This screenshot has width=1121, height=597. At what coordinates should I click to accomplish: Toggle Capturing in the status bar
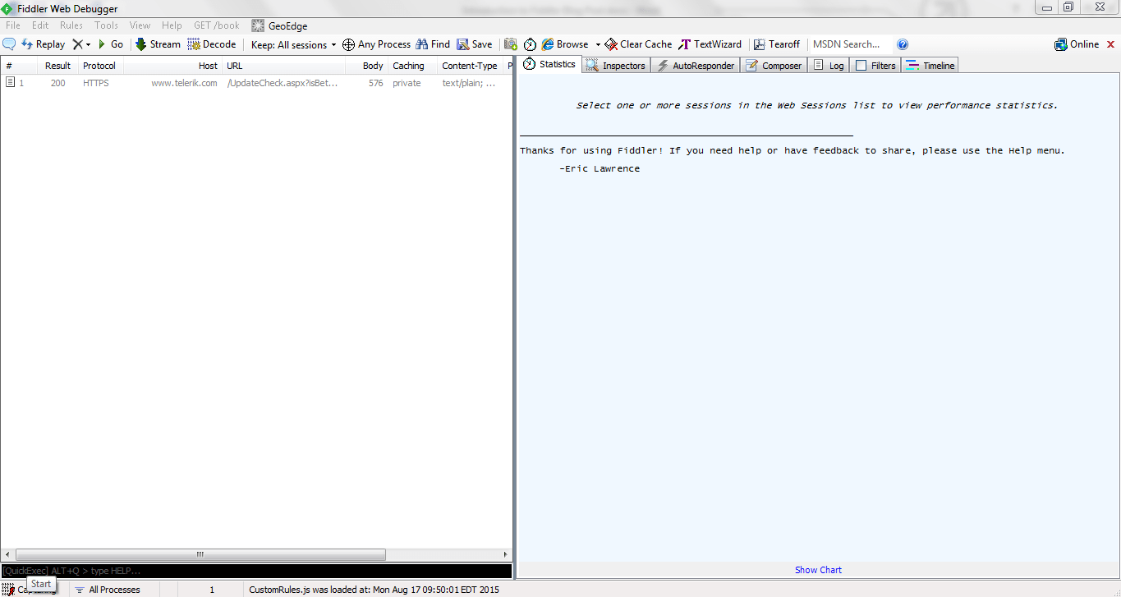point(30,590)
